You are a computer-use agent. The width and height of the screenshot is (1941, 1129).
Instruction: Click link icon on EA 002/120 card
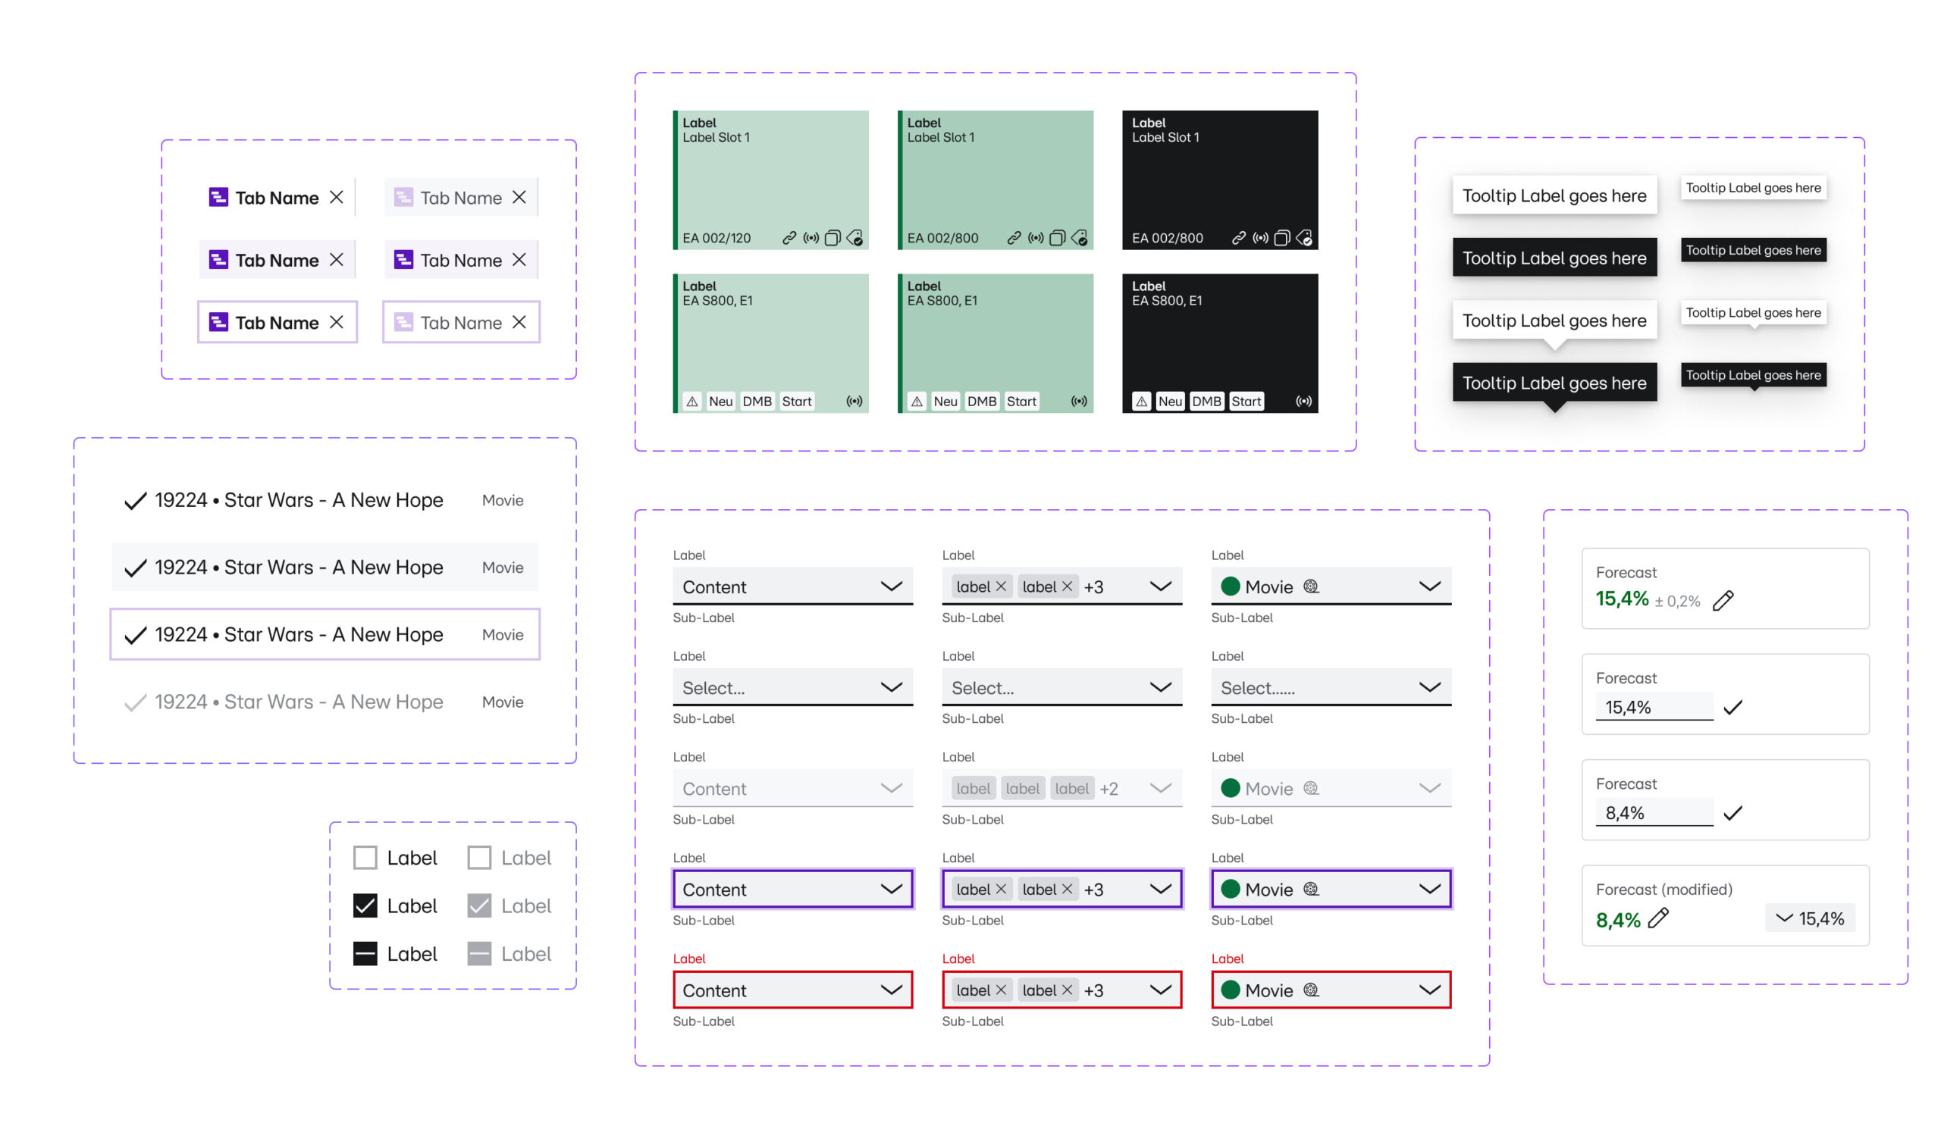789,238
